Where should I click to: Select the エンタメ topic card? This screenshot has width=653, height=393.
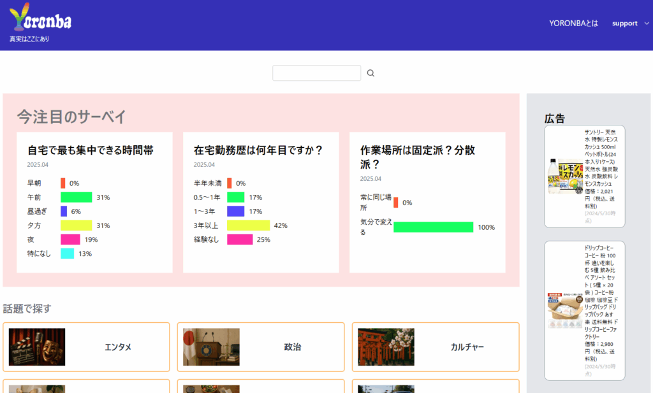pos(118,347)
